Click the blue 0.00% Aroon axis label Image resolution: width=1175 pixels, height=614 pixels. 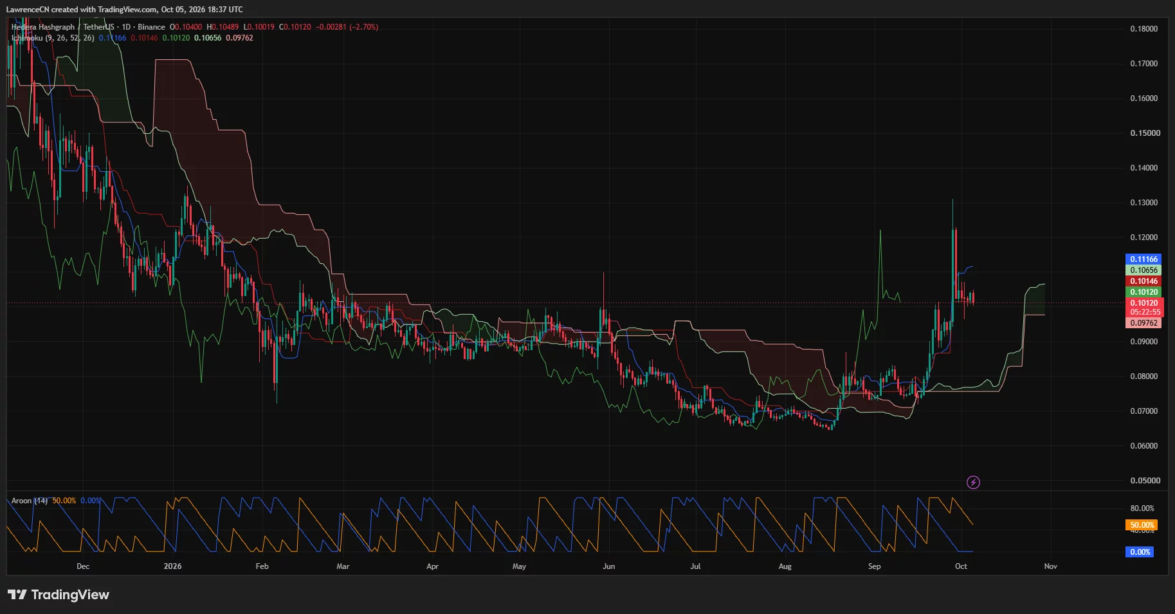pos(1140,552)
